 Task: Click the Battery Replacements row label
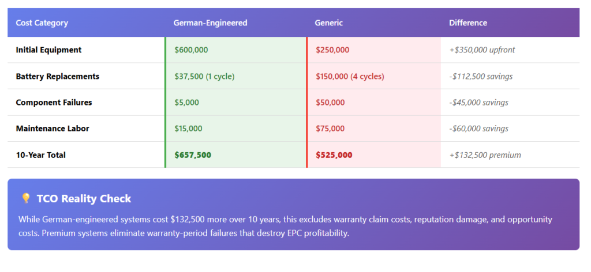coord(58,77)
